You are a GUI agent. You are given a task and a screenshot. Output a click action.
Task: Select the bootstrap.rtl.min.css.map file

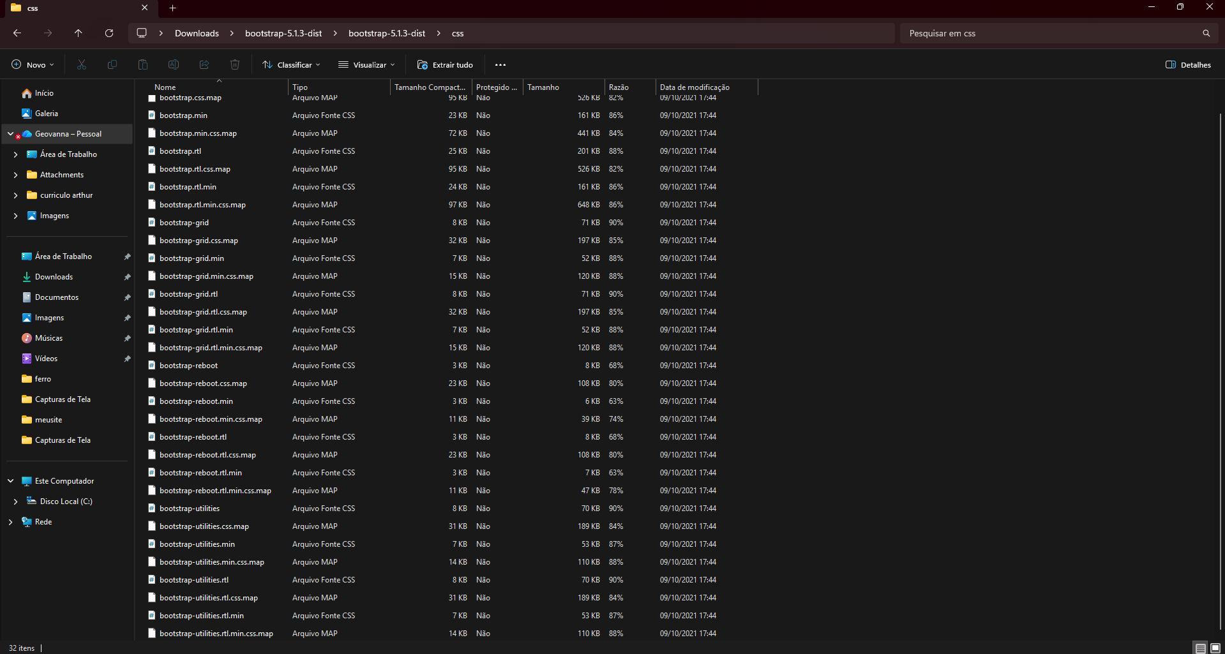[202, 205]
